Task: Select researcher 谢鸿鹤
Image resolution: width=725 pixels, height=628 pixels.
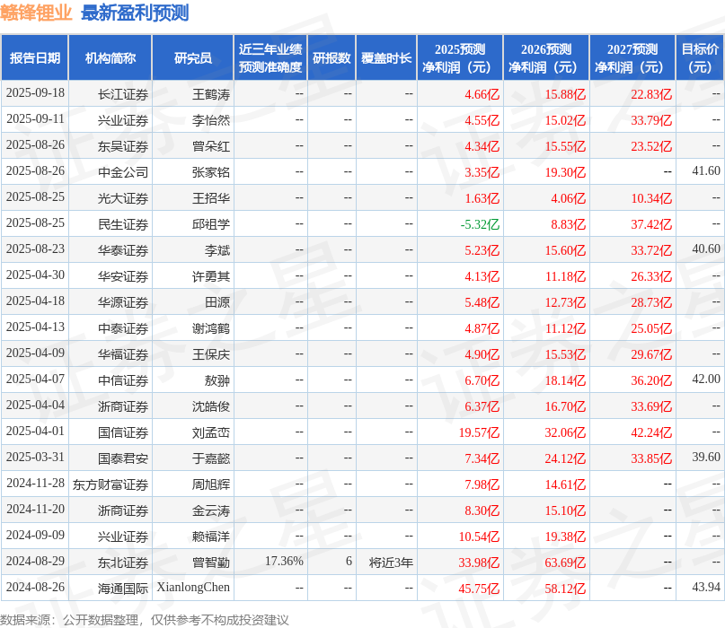Action: click(211, 328)
